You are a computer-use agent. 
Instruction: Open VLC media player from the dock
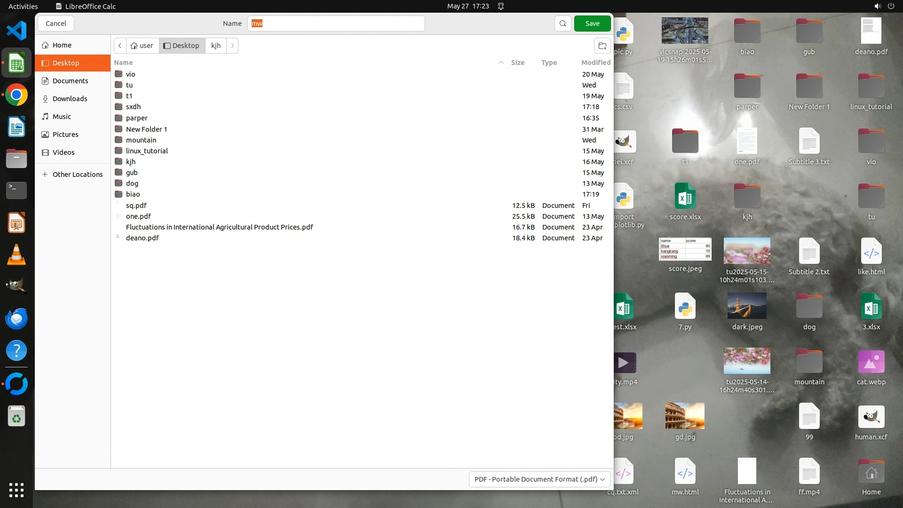click(16, 254)
